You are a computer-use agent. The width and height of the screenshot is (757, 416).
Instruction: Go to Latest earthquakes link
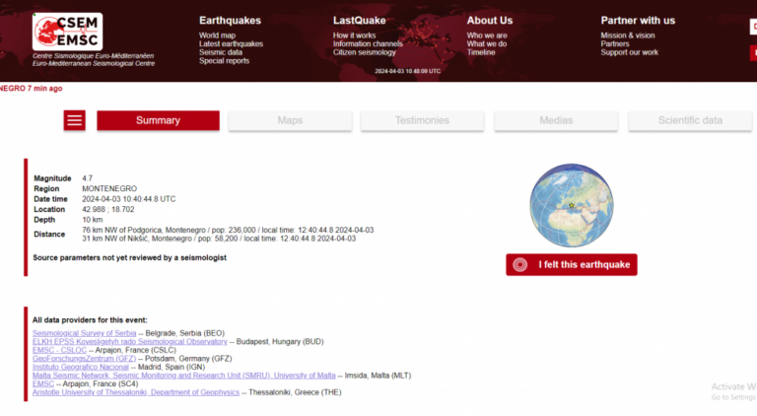(231, 44)
